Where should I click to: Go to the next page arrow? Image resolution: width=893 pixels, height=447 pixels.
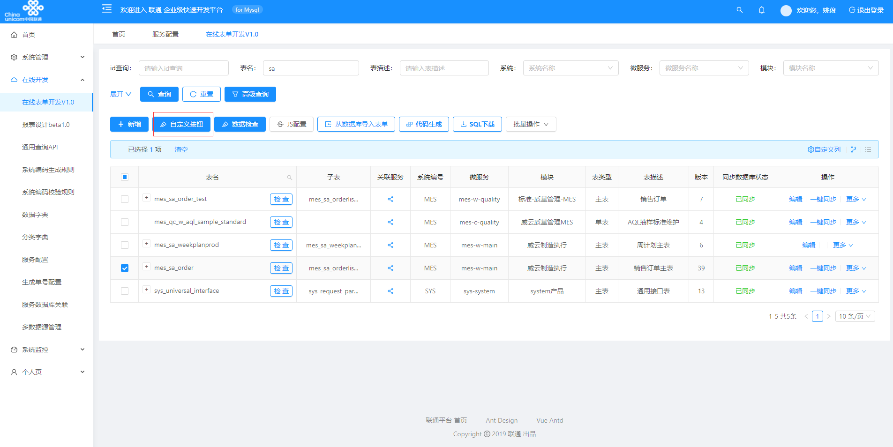pyautogui.click(x=829, y=316)
